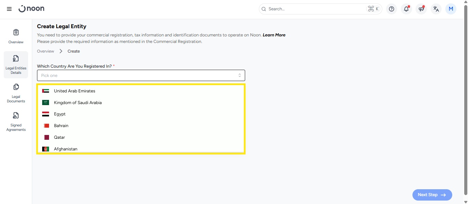Click the Qatar flag icon
This screenshot has height=204, width=468.
pos(46,137)
